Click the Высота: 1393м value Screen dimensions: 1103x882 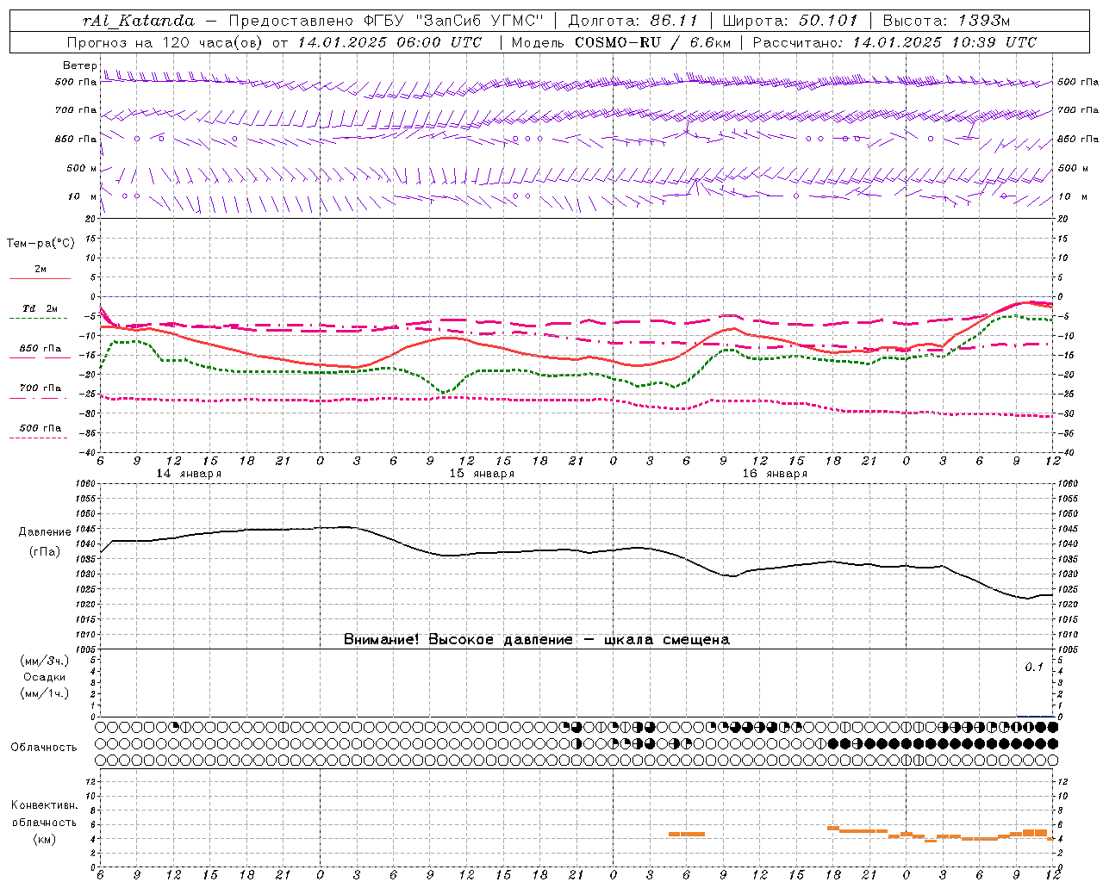946,21
